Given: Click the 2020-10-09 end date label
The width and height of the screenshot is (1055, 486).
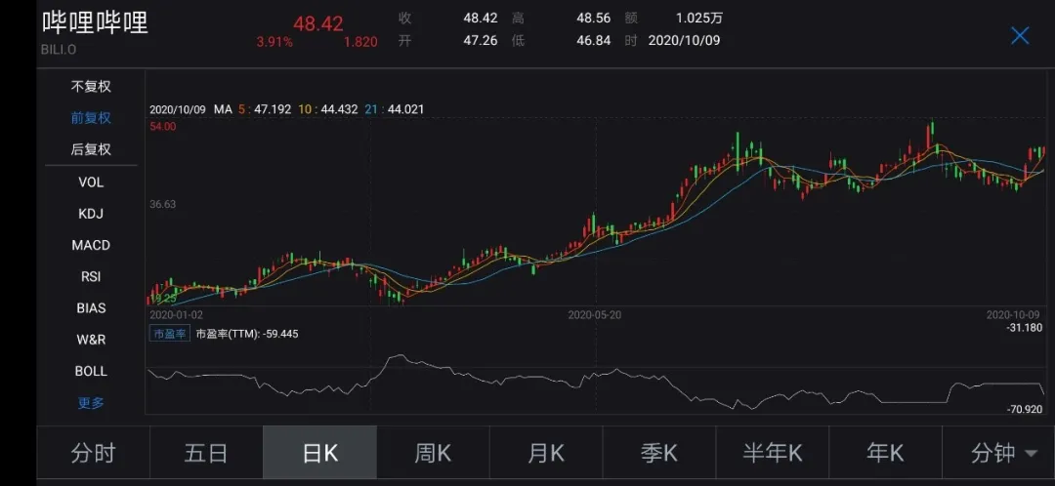Looking at the screenshot, I should (x=1013, y=314).
